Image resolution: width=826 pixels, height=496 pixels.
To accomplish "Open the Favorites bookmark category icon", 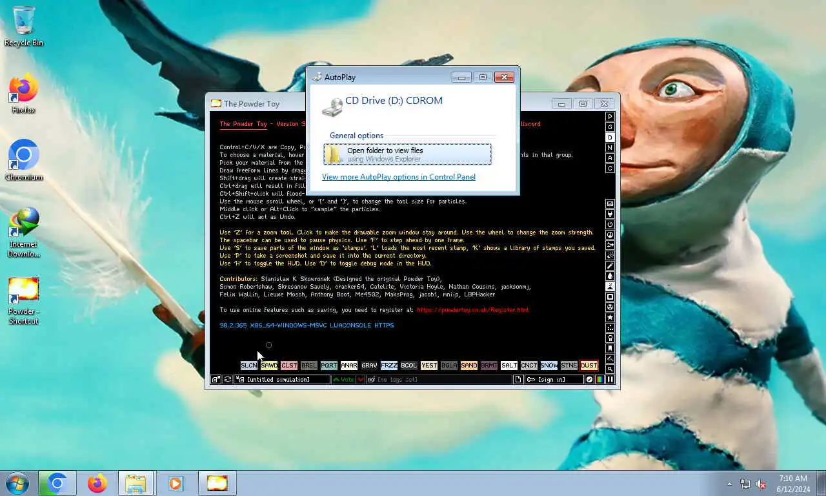I will (x=610, y=348).
